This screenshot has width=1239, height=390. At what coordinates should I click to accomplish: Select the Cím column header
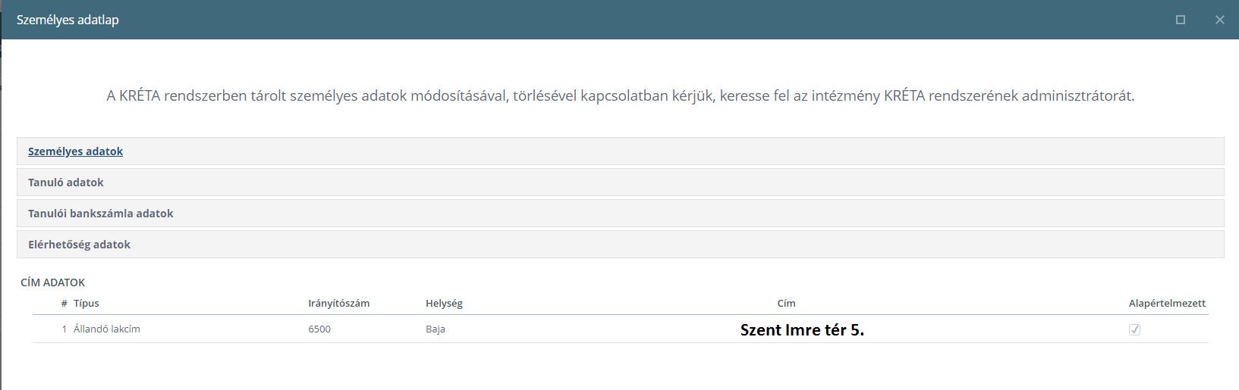click(786, 303)
